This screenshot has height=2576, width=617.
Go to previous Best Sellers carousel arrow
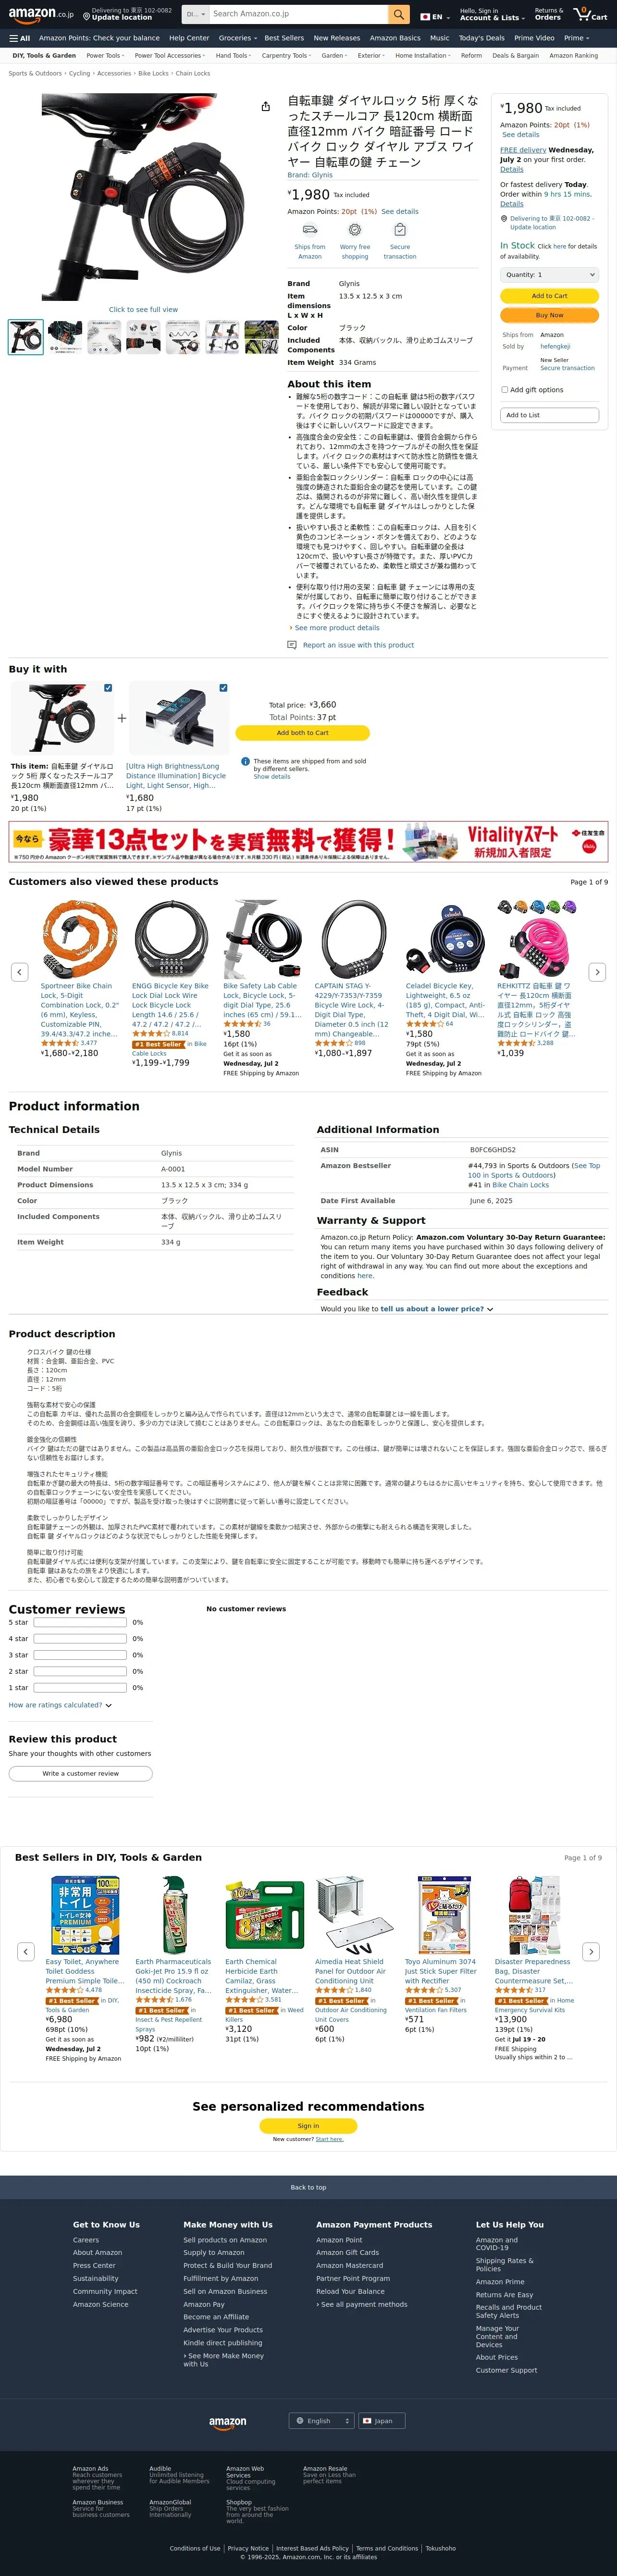click(x=26, y=1951)
